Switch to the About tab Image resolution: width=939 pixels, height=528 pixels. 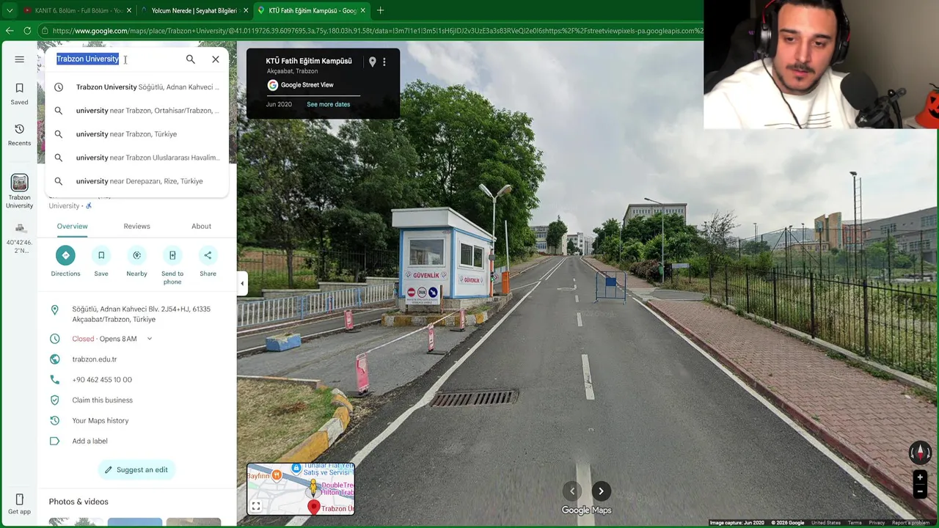(201, 227)
